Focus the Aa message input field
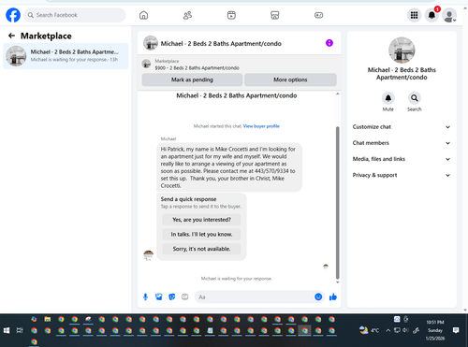Viewport: 468px width, 347px height. 255,296
